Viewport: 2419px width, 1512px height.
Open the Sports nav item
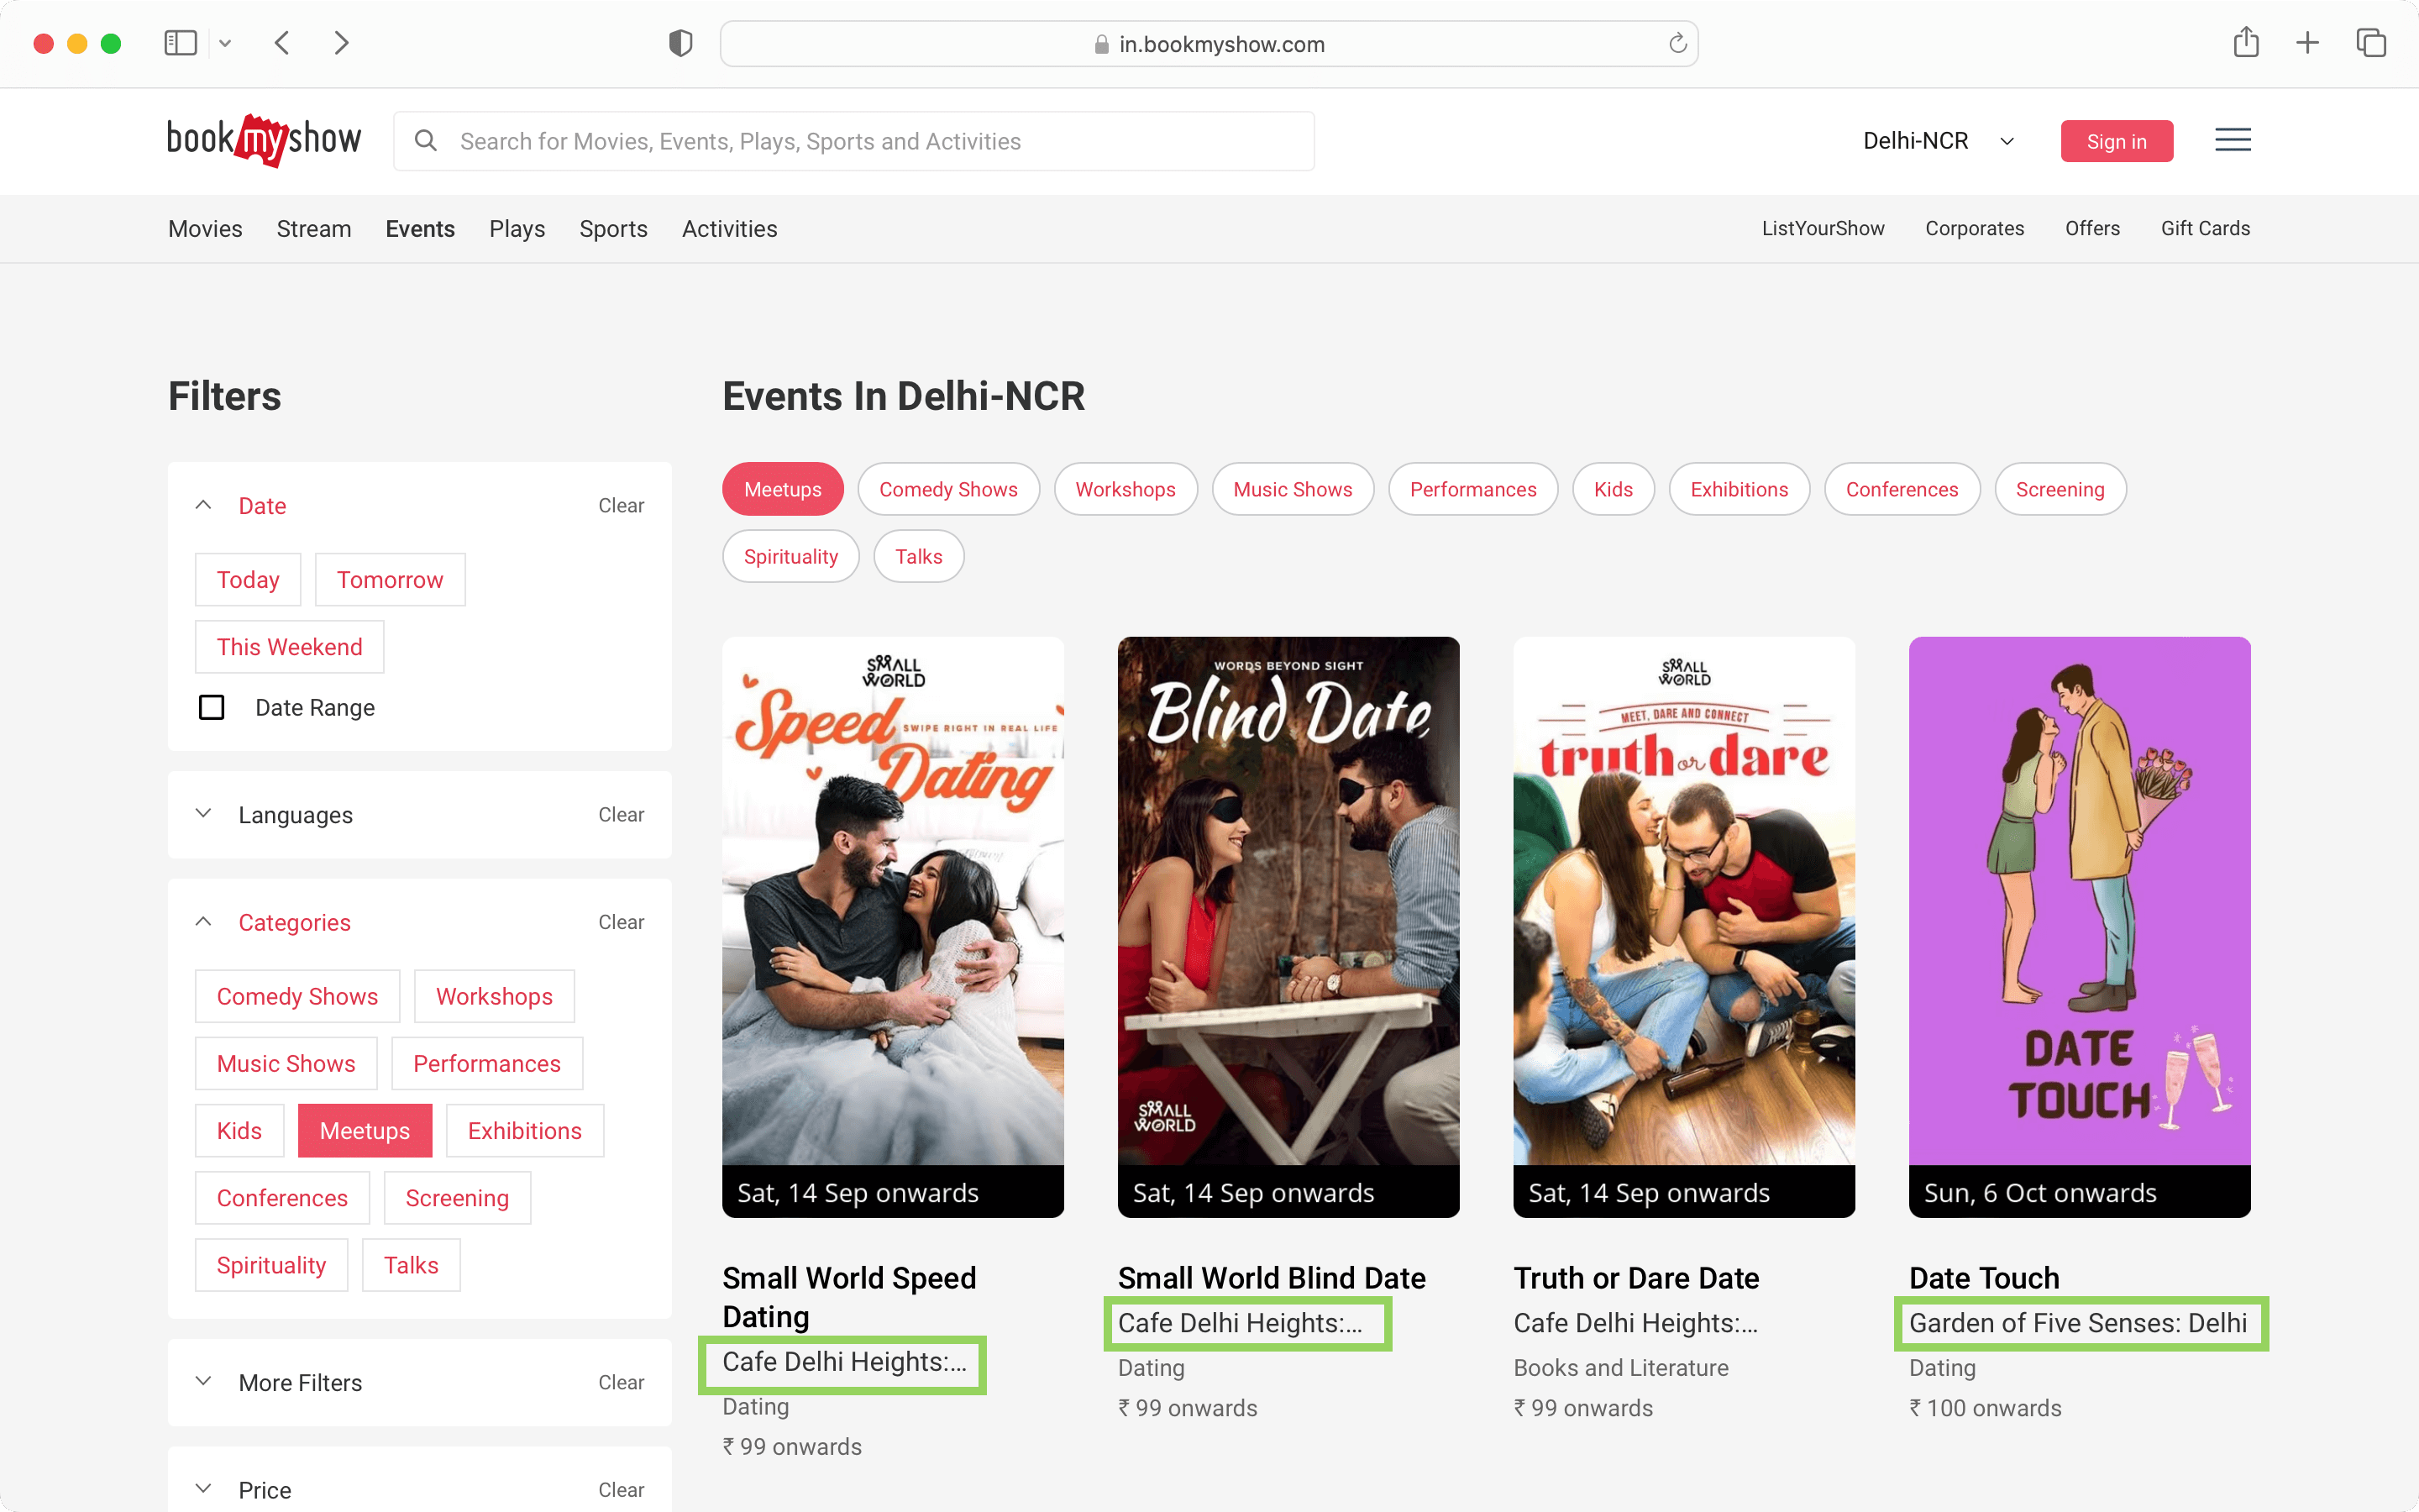click(x=614, y=228)
